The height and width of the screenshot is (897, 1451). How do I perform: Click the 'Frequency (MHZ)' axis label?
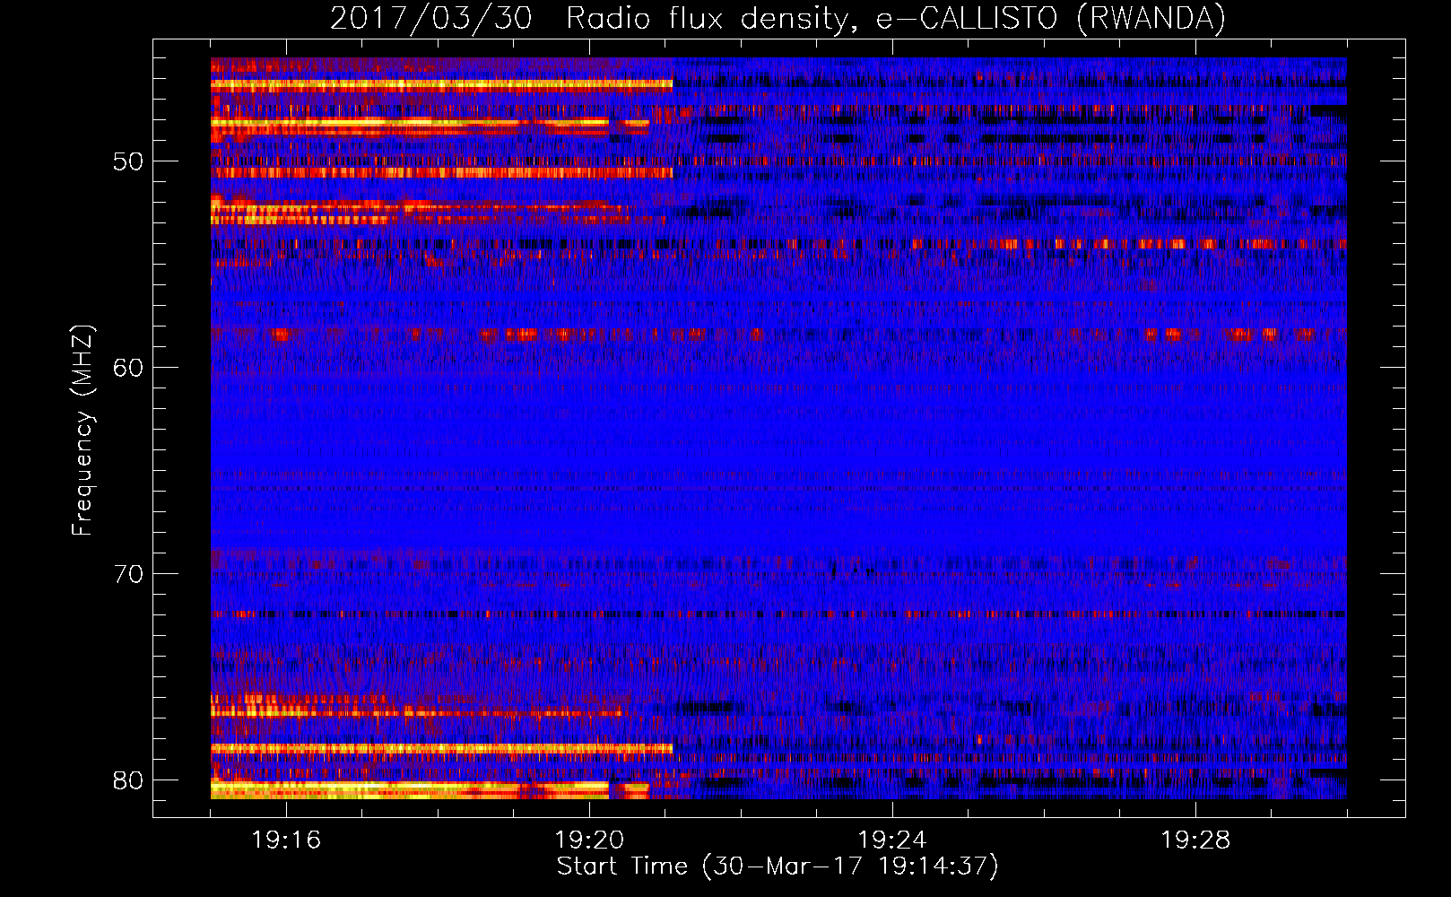(83, 431)
